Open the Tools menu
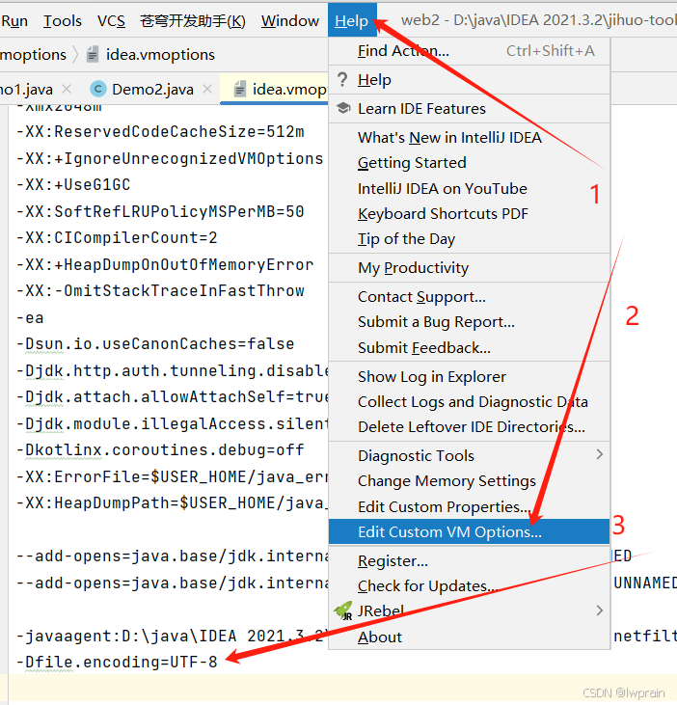 [62, 20]
